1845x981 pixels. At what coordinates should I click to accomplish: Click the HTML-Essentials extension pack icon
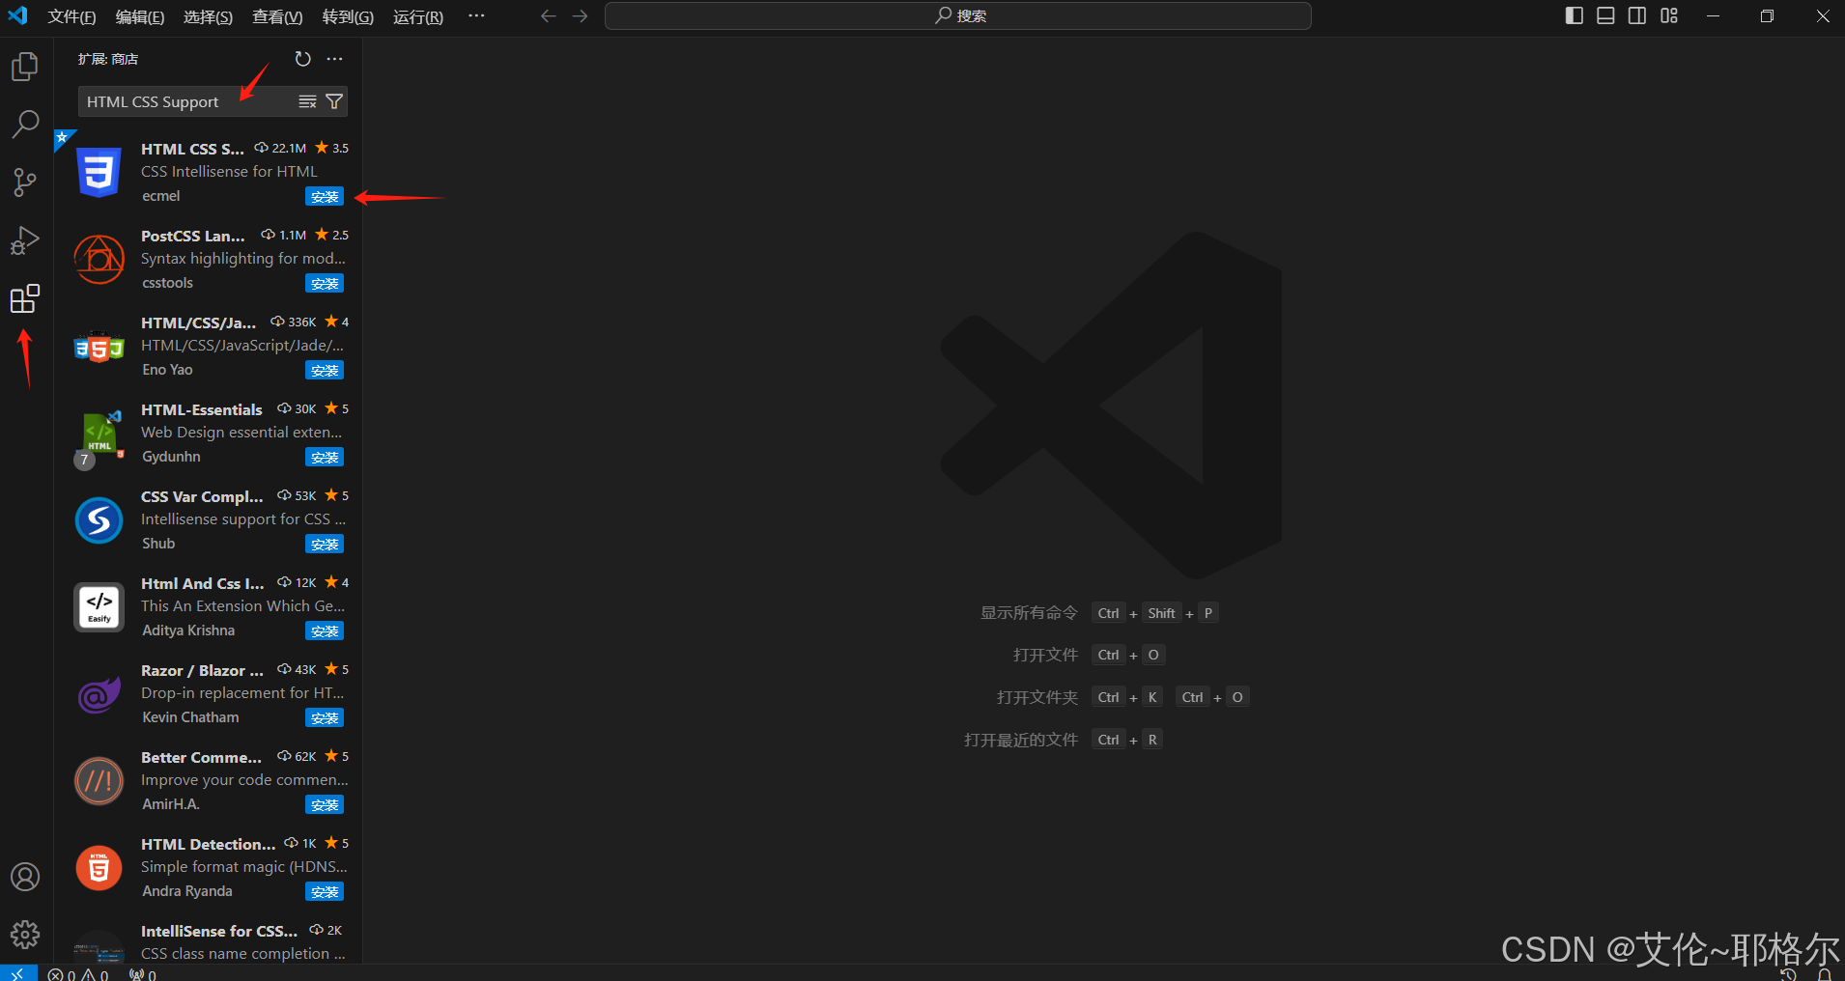99,434
